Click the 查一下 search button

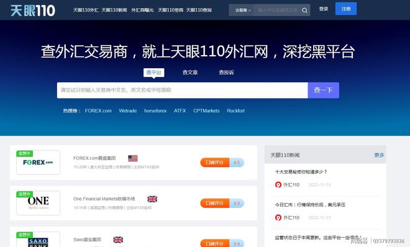324,90
